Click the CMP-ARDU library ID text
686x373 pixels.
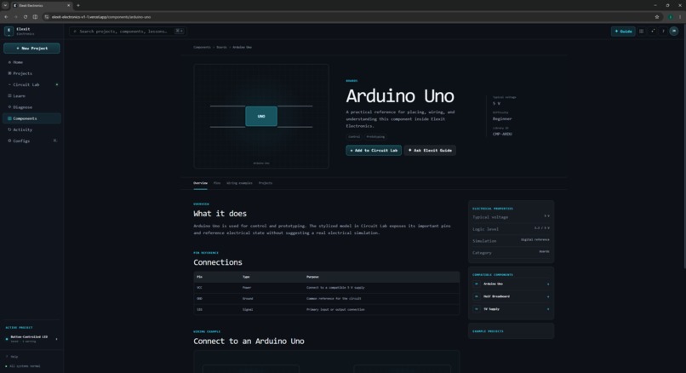(x=502, y=134)
